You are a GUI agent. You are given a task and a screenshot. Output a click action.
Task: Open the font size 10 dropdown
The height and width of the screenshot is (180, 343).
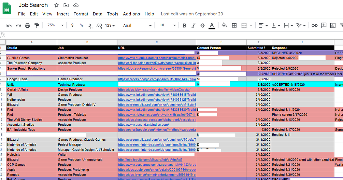pos(168,25)
